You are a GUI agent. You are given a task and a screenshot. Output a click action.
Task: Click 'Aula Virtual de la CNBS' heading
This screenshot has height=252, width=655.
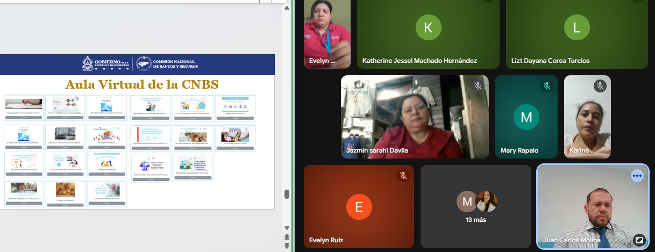click(x=142, y=84)
